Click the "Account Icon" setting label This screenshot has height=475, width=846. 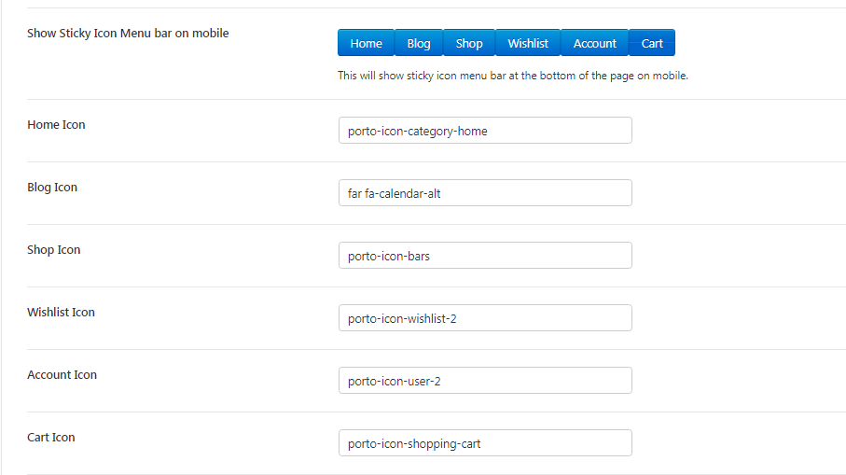[x=62, y=375]
